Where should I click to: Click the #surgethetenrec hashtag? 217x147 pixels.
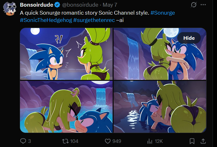click(94, 20)
